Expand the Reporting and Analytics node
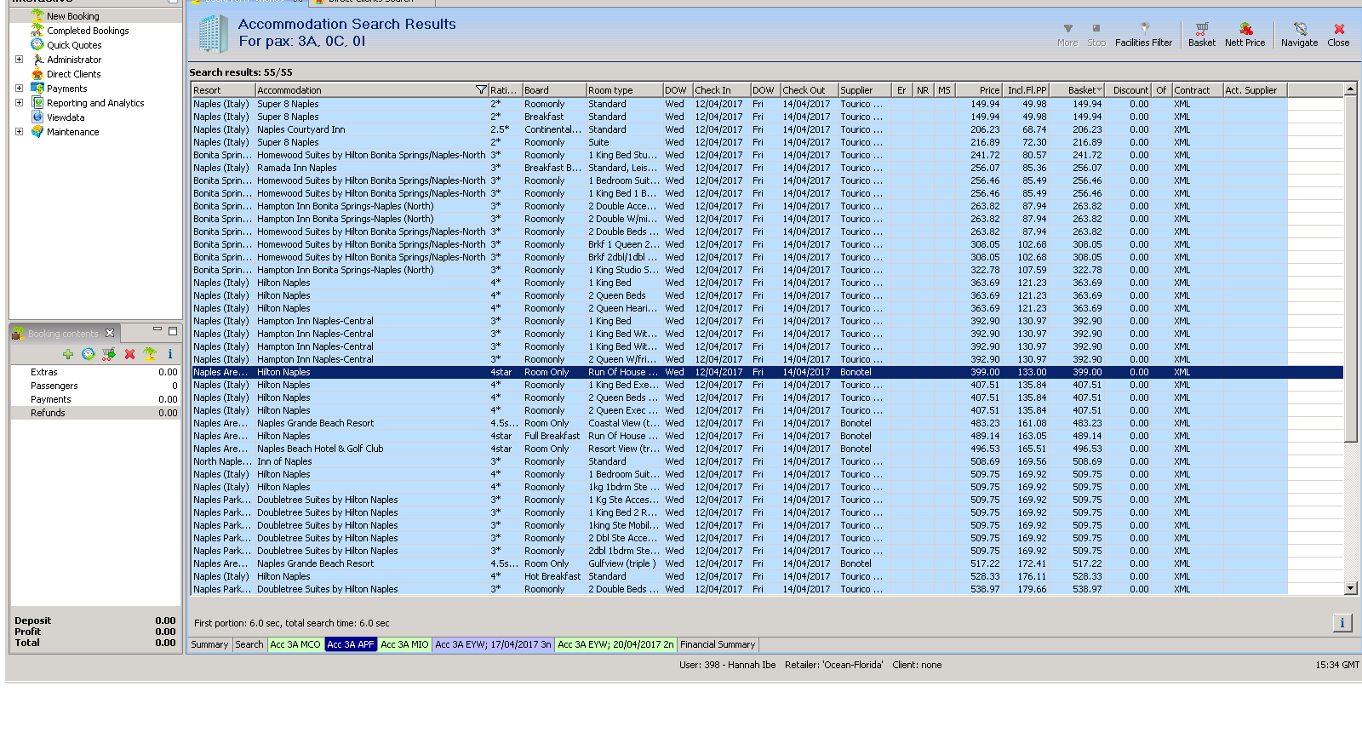Viewport: 1362px width, 732px height. 20,103
